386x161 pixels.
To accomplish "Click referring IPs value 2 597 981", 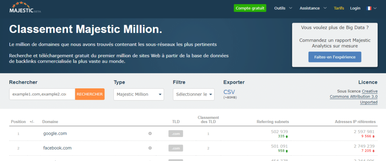I will [364, 132].
